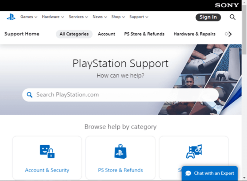This screenshot has height=181, width=247.
Task: Open site search with magnifier icon
Action: [233, 17]
